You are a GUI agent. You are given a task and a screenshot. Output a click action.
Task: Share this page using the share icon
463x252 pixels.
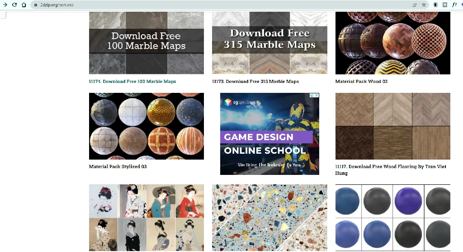pos(414,5)
